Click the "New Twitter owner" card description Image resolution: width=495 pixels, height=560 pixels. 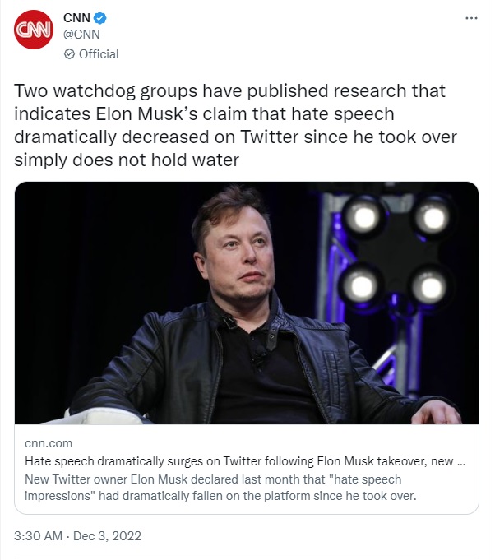(220, 488)
